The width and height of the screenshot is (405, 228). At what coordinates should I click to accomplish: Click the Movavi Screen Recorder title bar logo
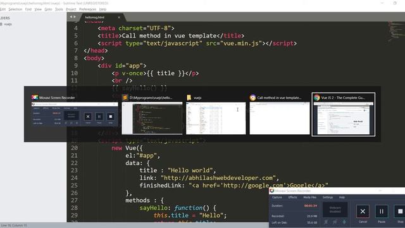271,191
